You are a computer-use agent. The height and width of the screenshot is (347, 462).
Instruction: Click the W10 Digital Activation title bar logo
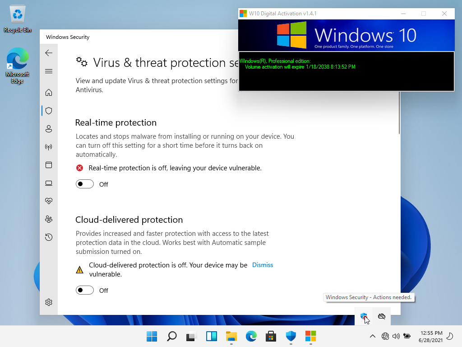pos(243,14)
